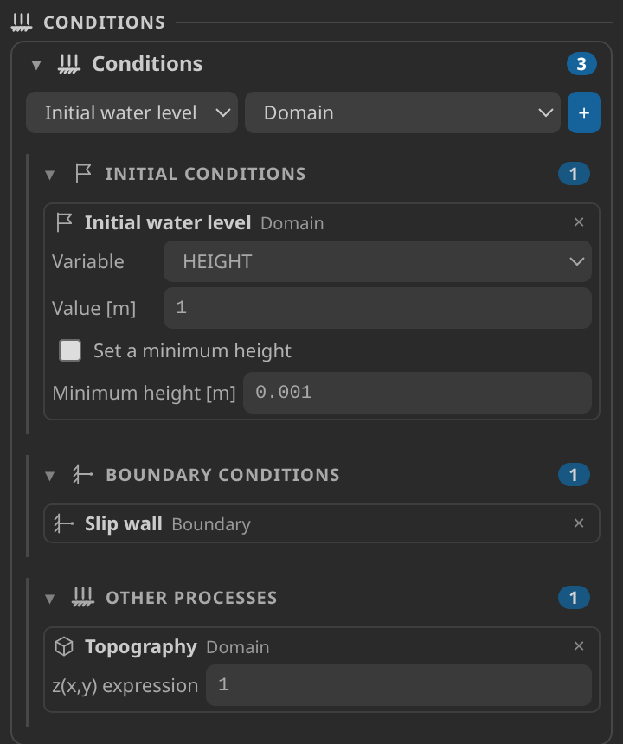Collapse the Conditions panel triangle
Screen dimensions: 623x744
pyautogui.click(x=36, y=65)
